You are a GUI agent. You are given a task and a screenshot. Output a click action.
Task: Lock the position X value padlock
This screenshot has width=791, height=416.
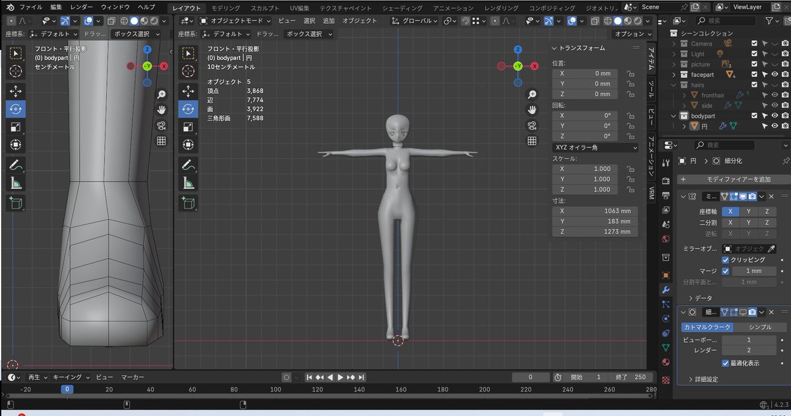[x=630, y=74]
